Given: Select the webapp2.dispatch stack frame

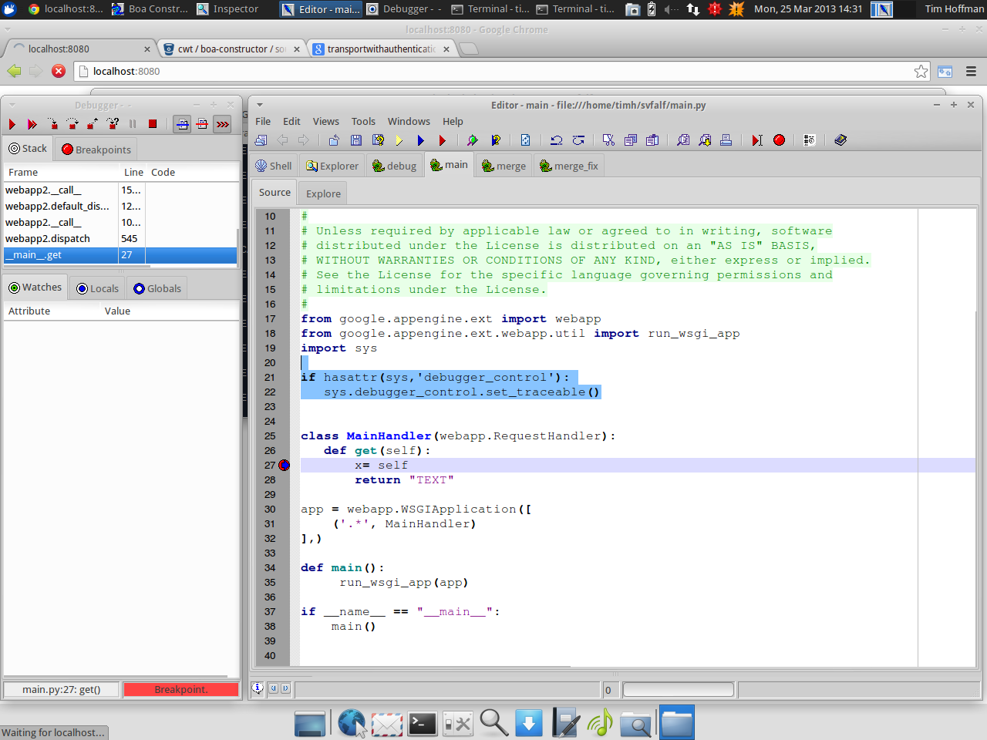Looking at the screenshot, I should point(48,239).
